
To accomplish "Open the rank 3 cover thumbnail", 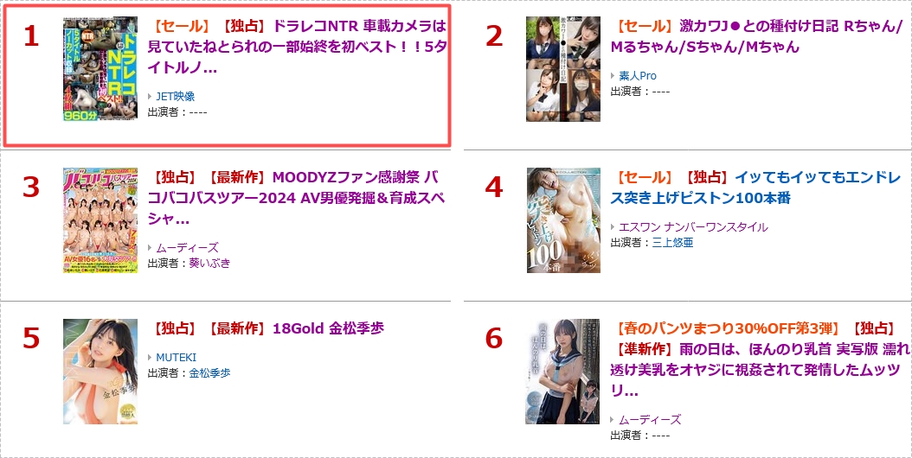I will [100, 220].
